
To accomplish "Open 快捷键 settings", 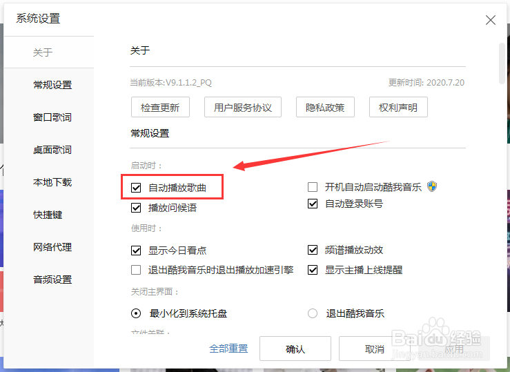I will (x=48, y=215).
